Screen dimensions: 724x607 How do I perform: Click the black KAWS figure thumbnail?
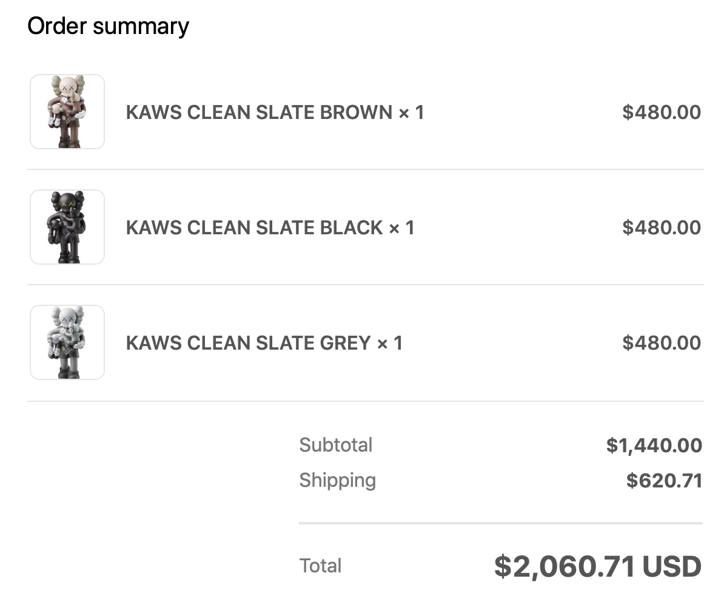pyautogui.click(x=67, y=227)
